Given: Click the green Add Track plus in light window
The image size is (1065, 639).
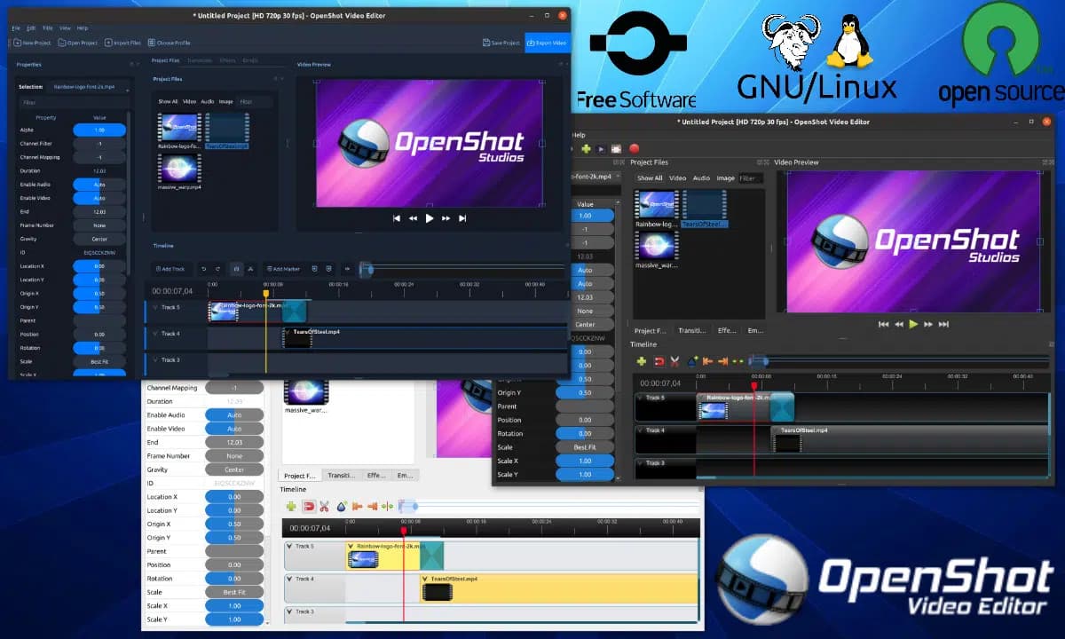Looking at the screenshot, I should tap(291, 507).
